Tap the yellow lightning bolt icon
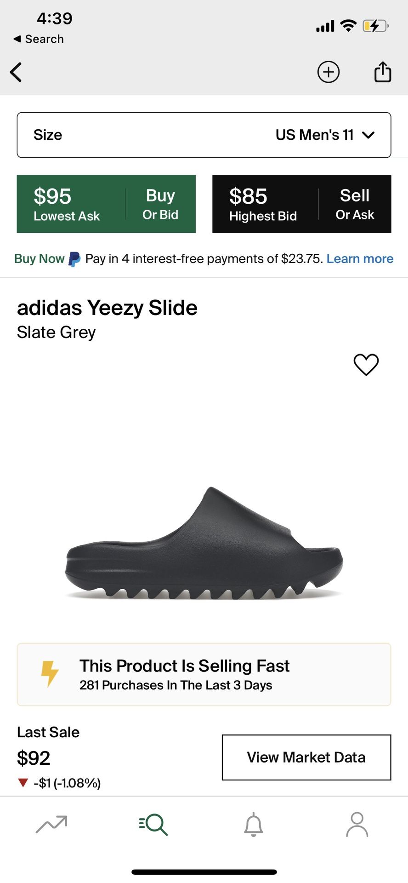Screen dimensions: 408x883 50,674
